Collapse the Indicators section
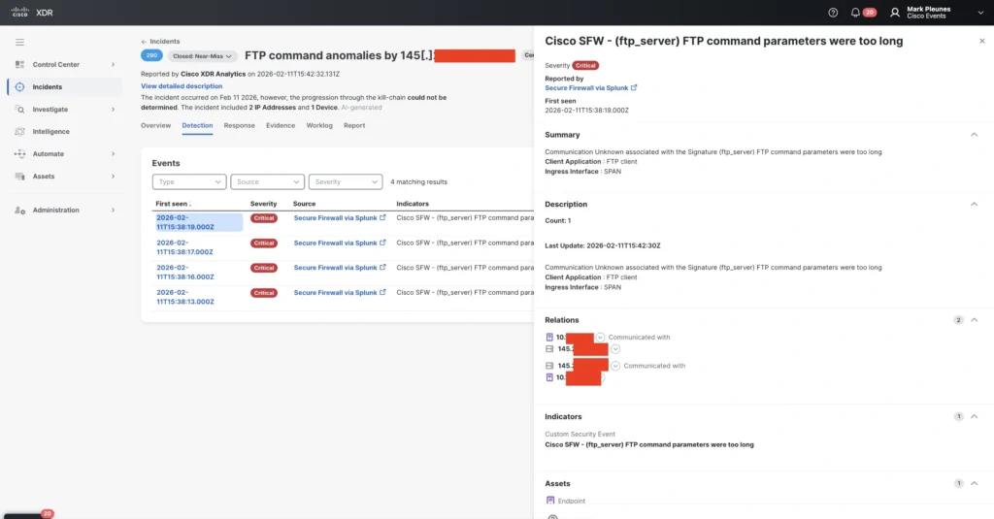 coord(974,417)
